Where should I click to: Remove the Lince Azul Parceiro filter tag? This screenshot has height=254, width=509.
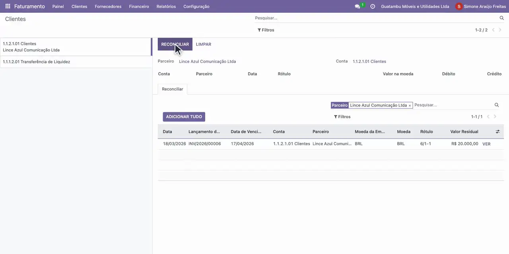410,106
